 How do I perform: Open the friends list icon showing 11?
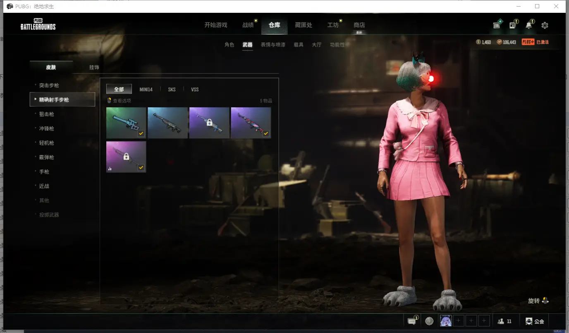(504, 321)
